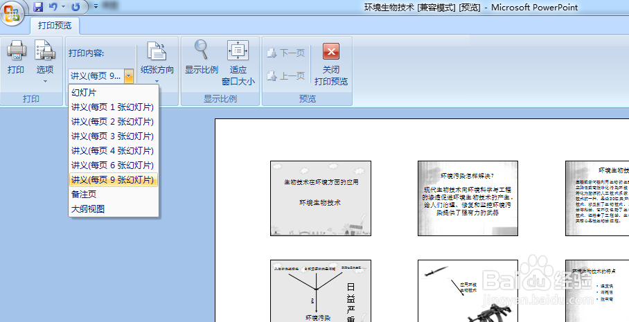This screenshot has width=629, height=322.
Task: Click the 适应窗口大小 fit icon
Action: (238, 50)
